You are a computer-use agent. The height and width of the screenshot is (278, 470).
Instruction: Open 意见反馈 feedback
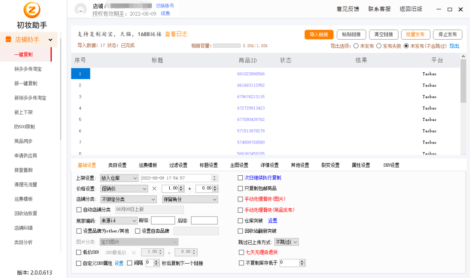click(348, 9)
